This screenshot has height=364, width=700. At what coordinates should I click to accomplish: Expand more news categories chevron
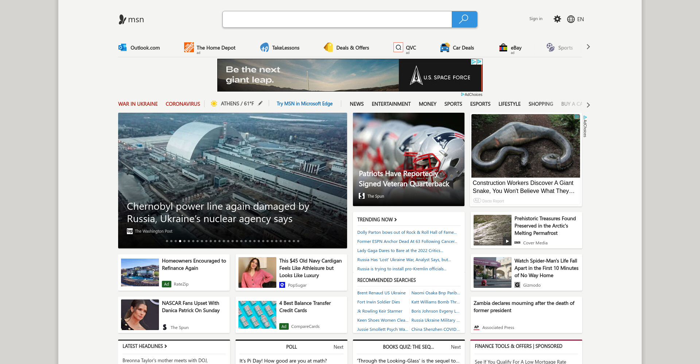pyautogui.click(x=588, y=105)
